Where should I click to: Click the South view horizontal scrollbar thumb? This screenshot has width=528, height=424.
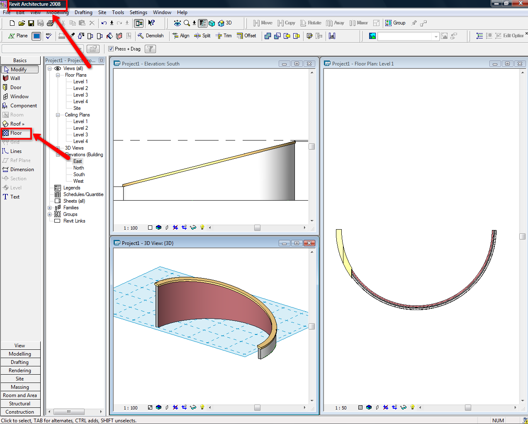(x=257, y=228)
